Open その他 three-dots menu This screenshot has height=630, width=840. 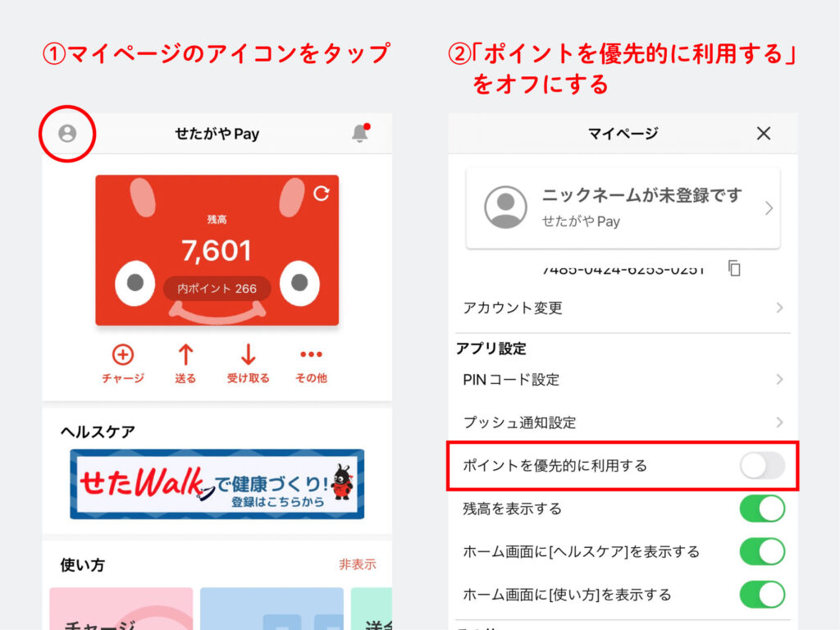[311, 354]
